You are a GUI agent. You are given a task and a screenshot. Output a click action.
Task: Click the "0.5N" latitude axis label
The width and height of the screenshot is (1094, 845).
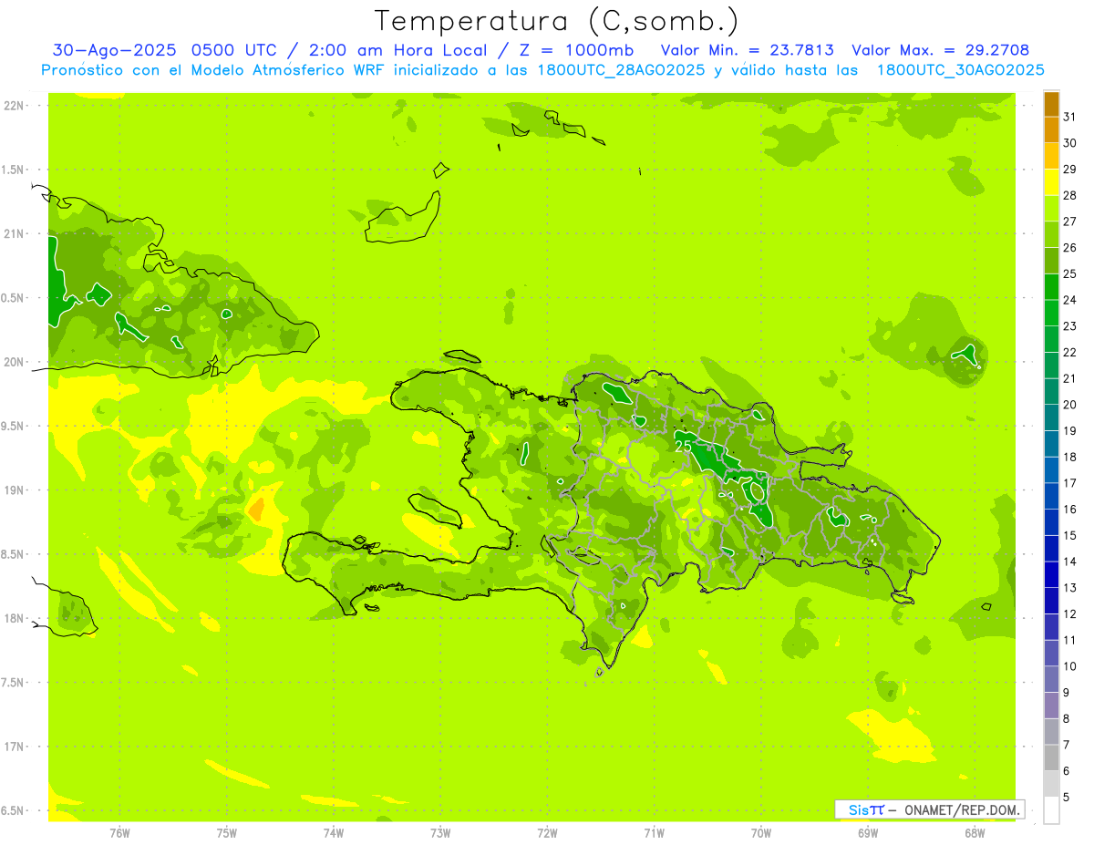[x=14, y=298]
